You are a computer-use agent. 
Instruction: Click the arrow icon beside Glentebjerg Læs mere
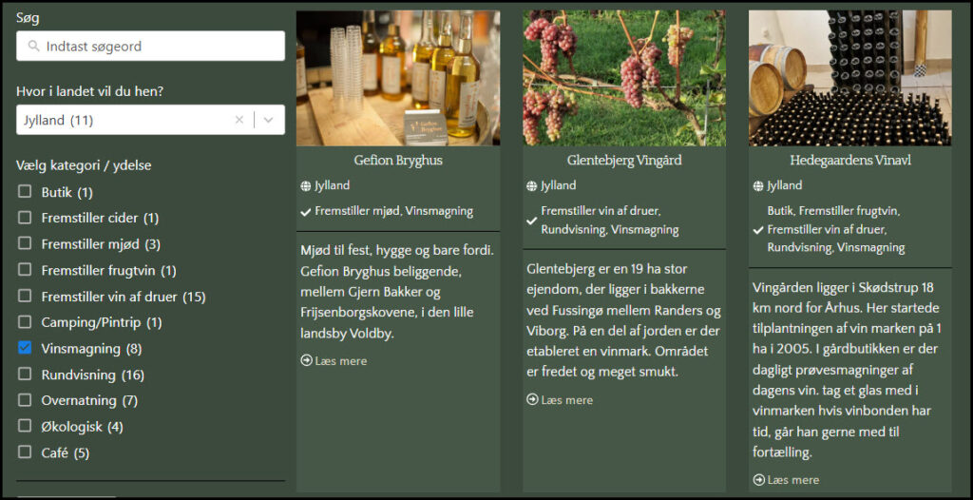point(532,399)
